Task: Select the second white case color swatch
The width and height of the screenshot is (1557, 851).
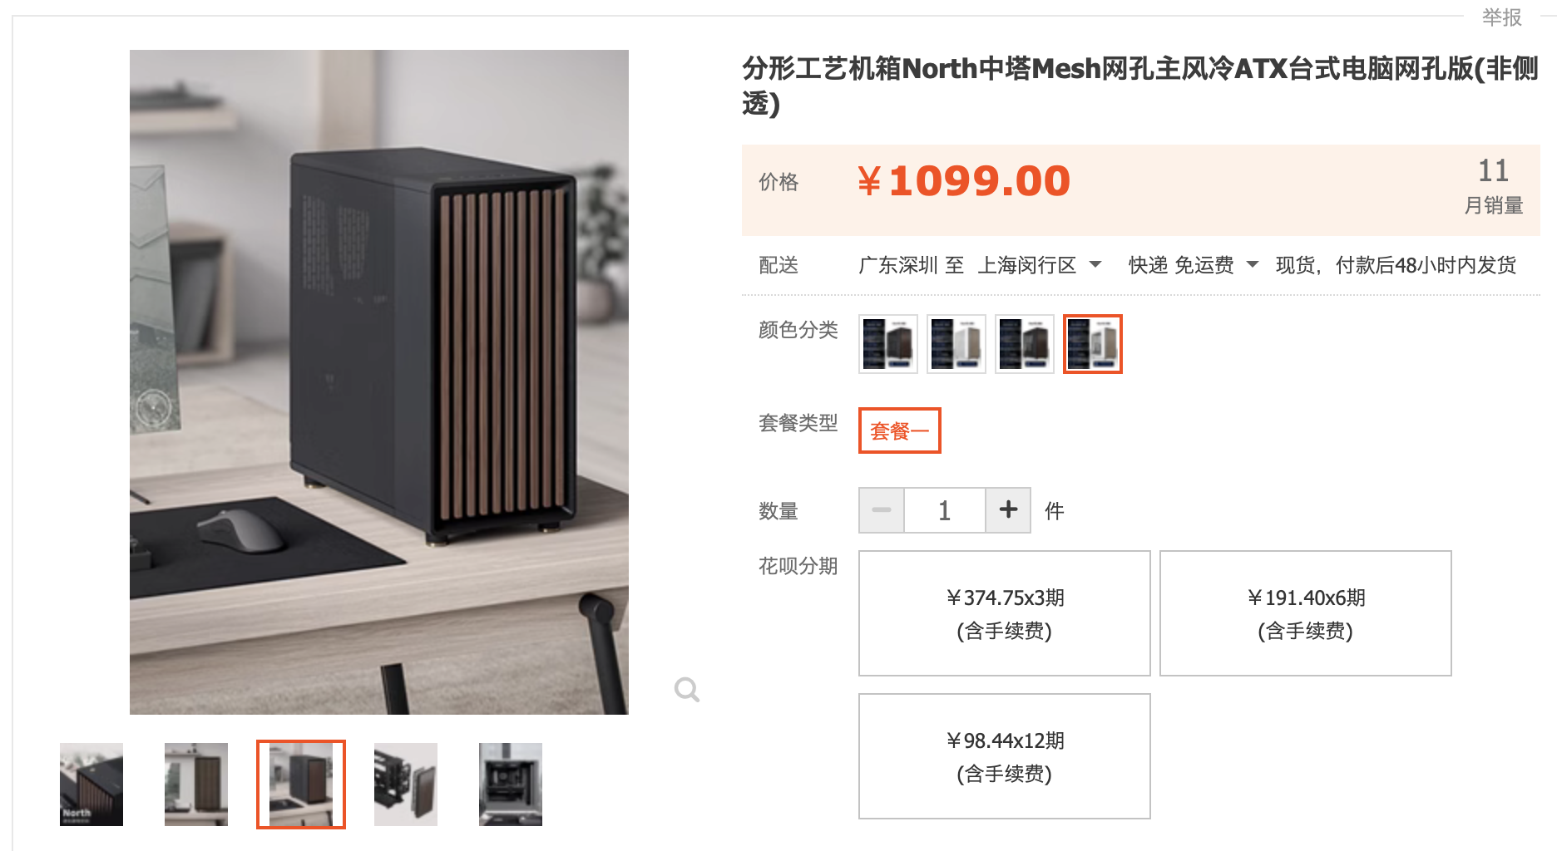Action: pos(956,344)
